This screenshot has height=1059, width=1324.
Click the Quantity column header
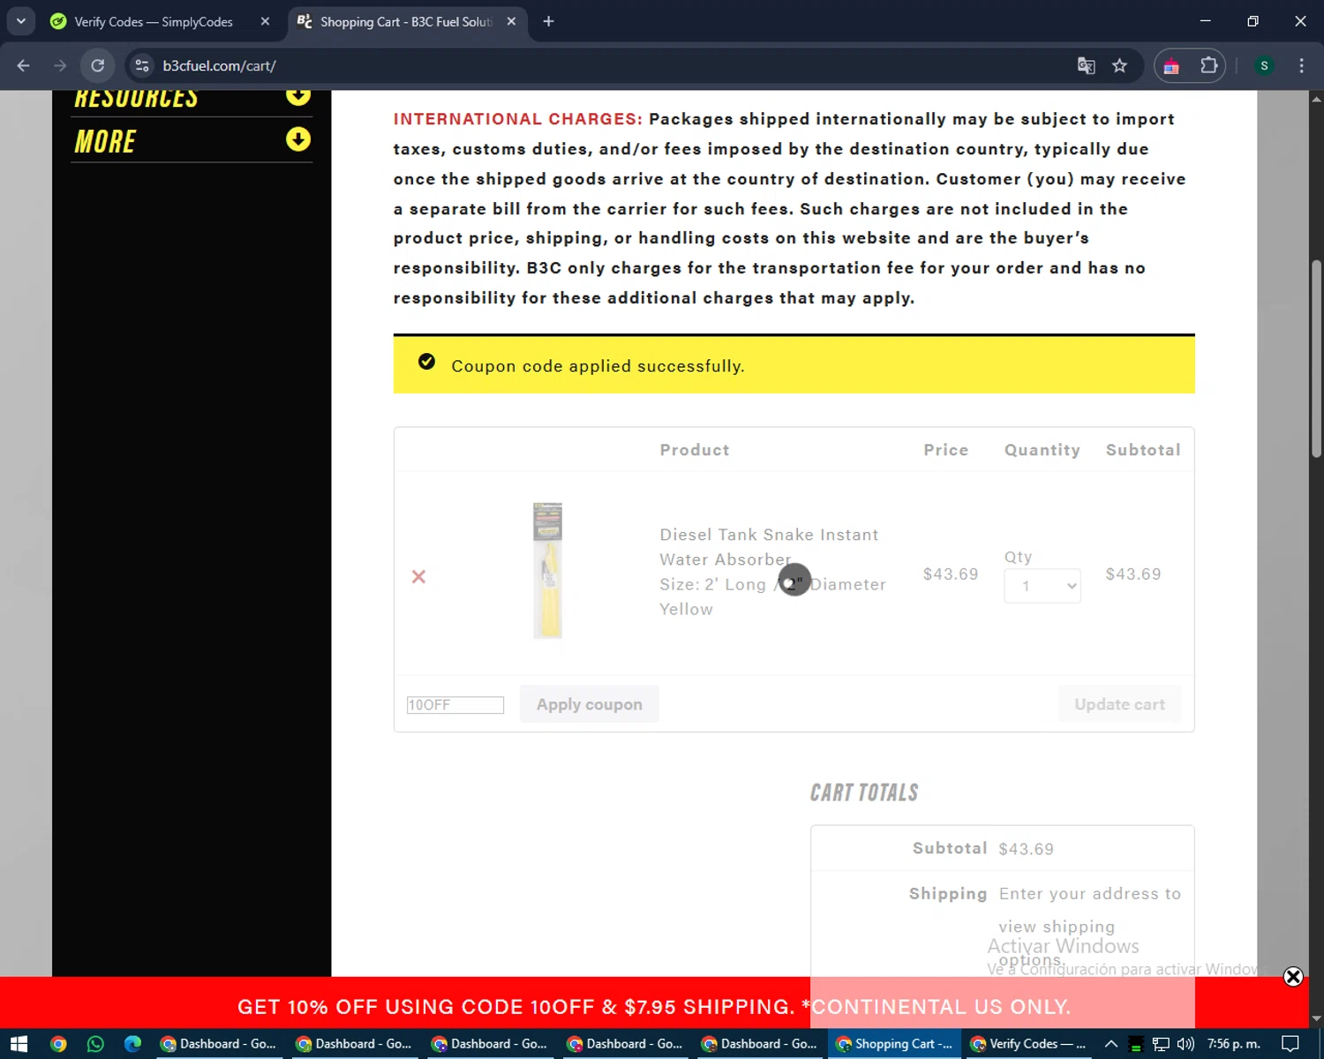[x=1042, y=450]
